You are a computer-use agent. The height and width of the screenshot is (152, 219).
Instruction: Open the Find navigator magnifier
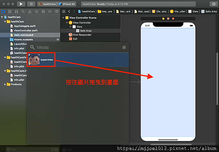click(x=23, y=11)
